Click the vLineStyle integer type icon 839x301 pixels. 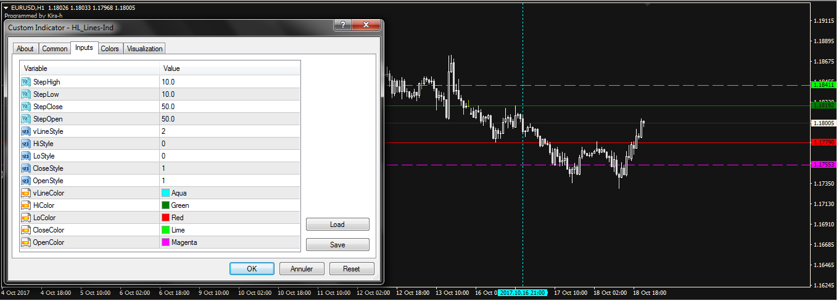coord(25,131)
